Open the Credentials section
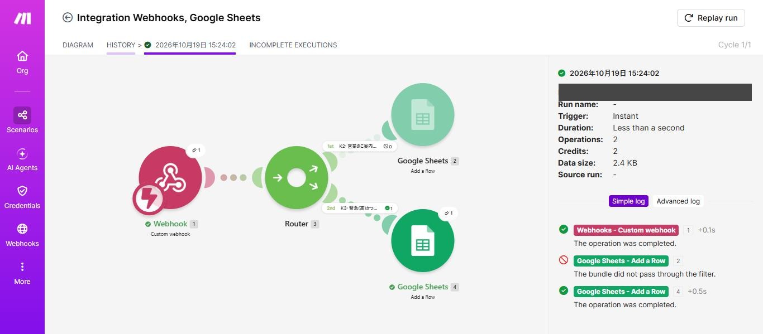The width and height of the screenshot is (763, 334). [x=22, y=197]
